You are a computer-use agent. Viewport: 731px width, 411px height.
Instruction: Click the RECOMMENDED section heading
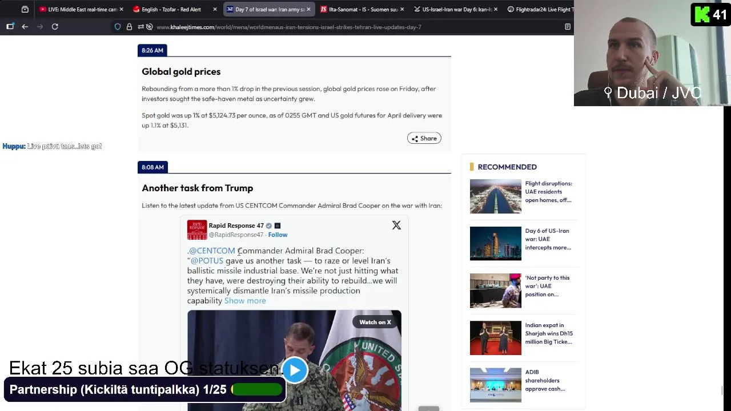click(x=507, y=167)
